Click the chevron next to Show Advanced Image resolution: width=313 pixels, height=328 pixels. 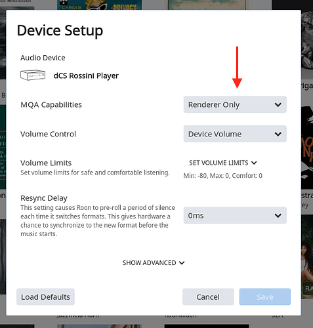click(182, 263)
